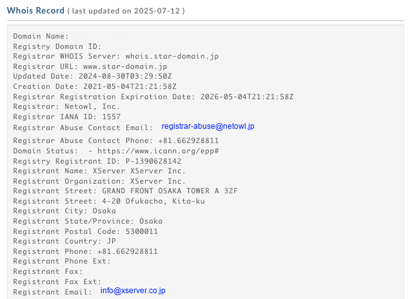Click the Registrar IANA ID 1557 line
Viewport: 410px width, 299px height.
(x=67, y=117)
